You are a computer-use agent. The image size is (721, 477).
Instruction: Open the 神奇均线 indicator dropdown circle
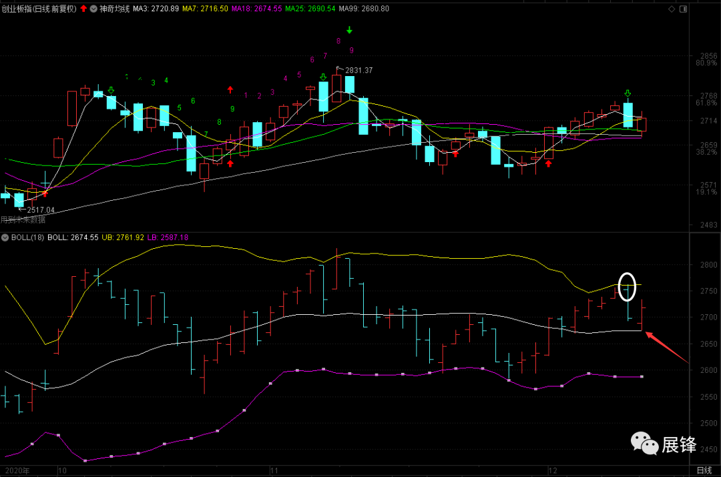[93, 9]
